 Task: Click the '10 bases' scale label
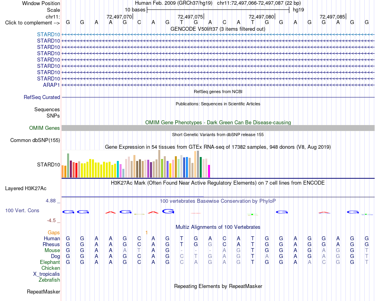135,10
